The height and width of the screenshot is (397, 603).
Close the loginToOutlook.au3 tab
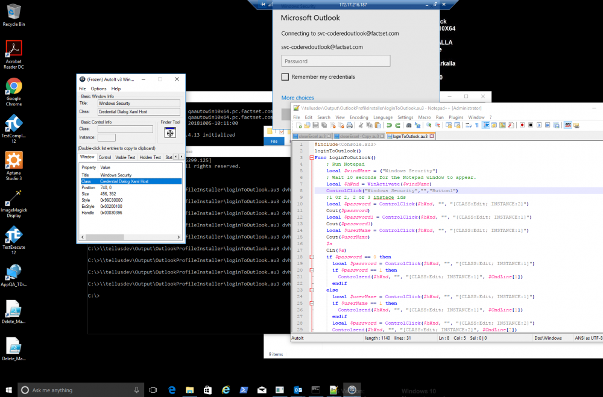point(432,136)
